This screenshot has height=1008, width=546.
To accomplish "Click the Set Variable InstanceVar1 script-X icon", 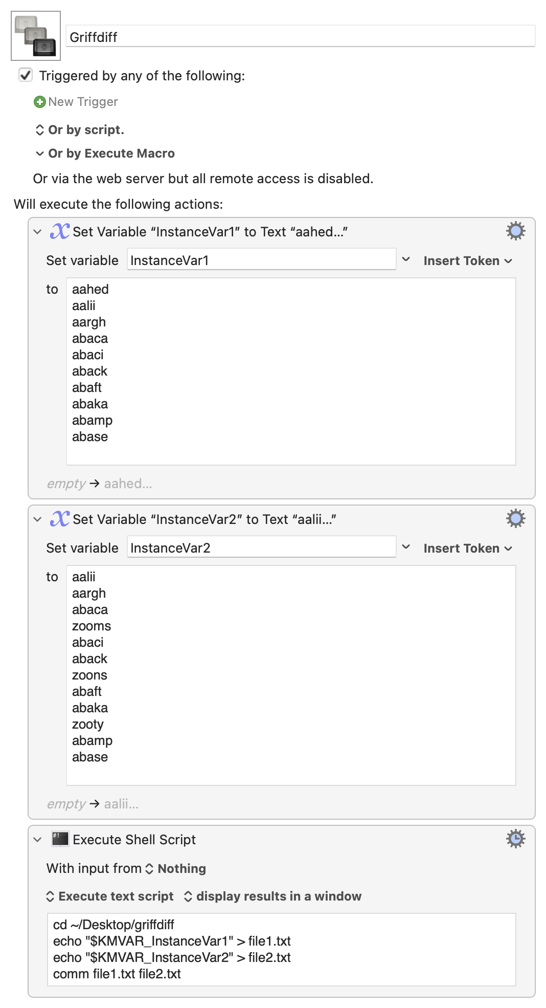I will 59,231.
